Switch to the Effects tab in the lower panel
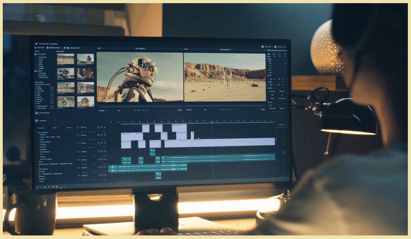Screen dimensions: 411x239 [54, 127]
